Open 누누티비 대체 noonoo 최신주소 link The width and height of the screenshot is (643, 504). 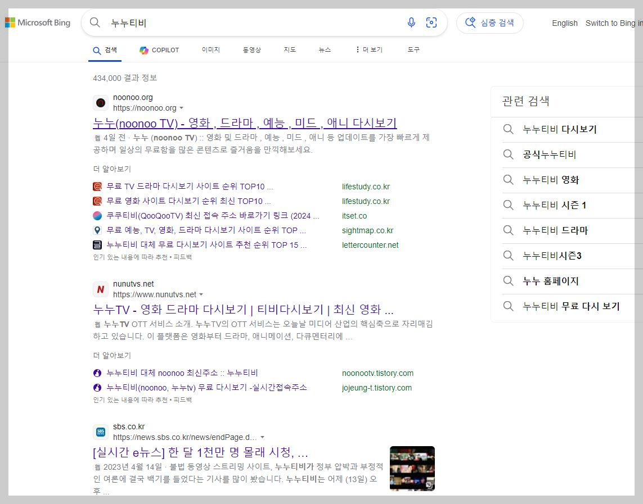pos(182,373)
